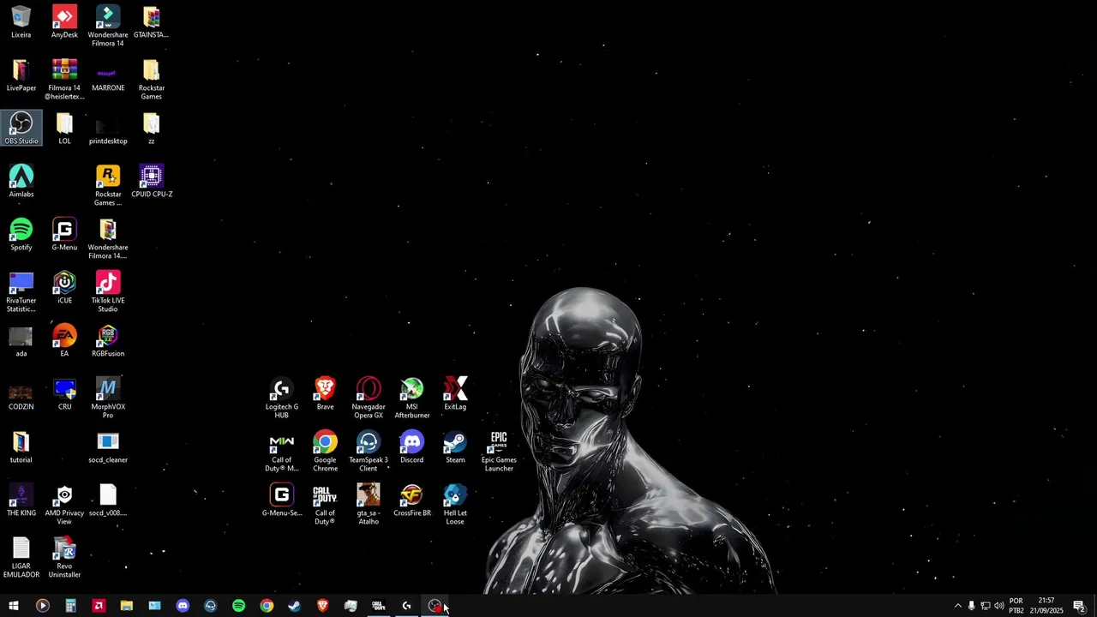Select the Filmora 14 @heislertex archive icon
The image size is (1097, 617).
pyautogui.click(x=64, y=80)
